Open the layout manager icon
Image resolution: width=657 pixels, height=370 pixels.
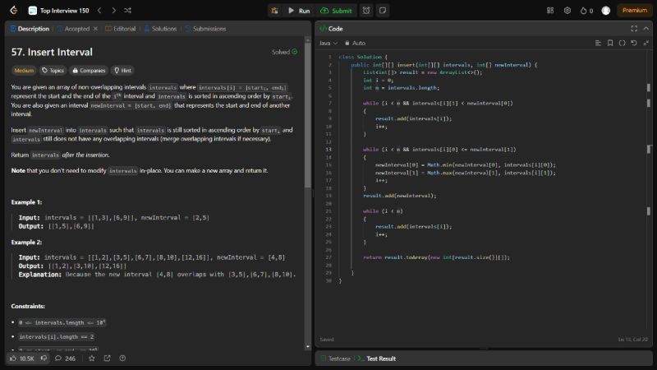pyautogui.click(x=550, y=11)
